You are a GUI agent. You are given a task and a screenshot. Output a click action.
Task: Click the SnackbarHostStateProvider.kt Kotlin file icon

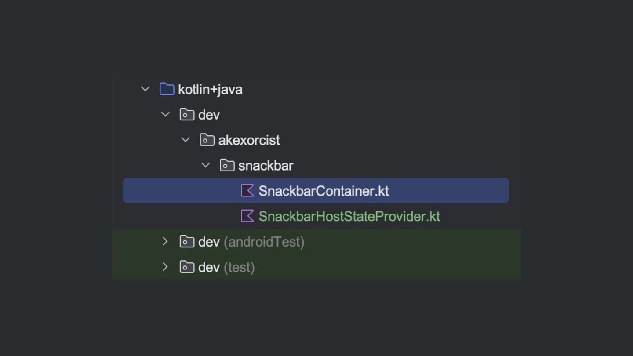pyautogui.click(x=247, y=216)
